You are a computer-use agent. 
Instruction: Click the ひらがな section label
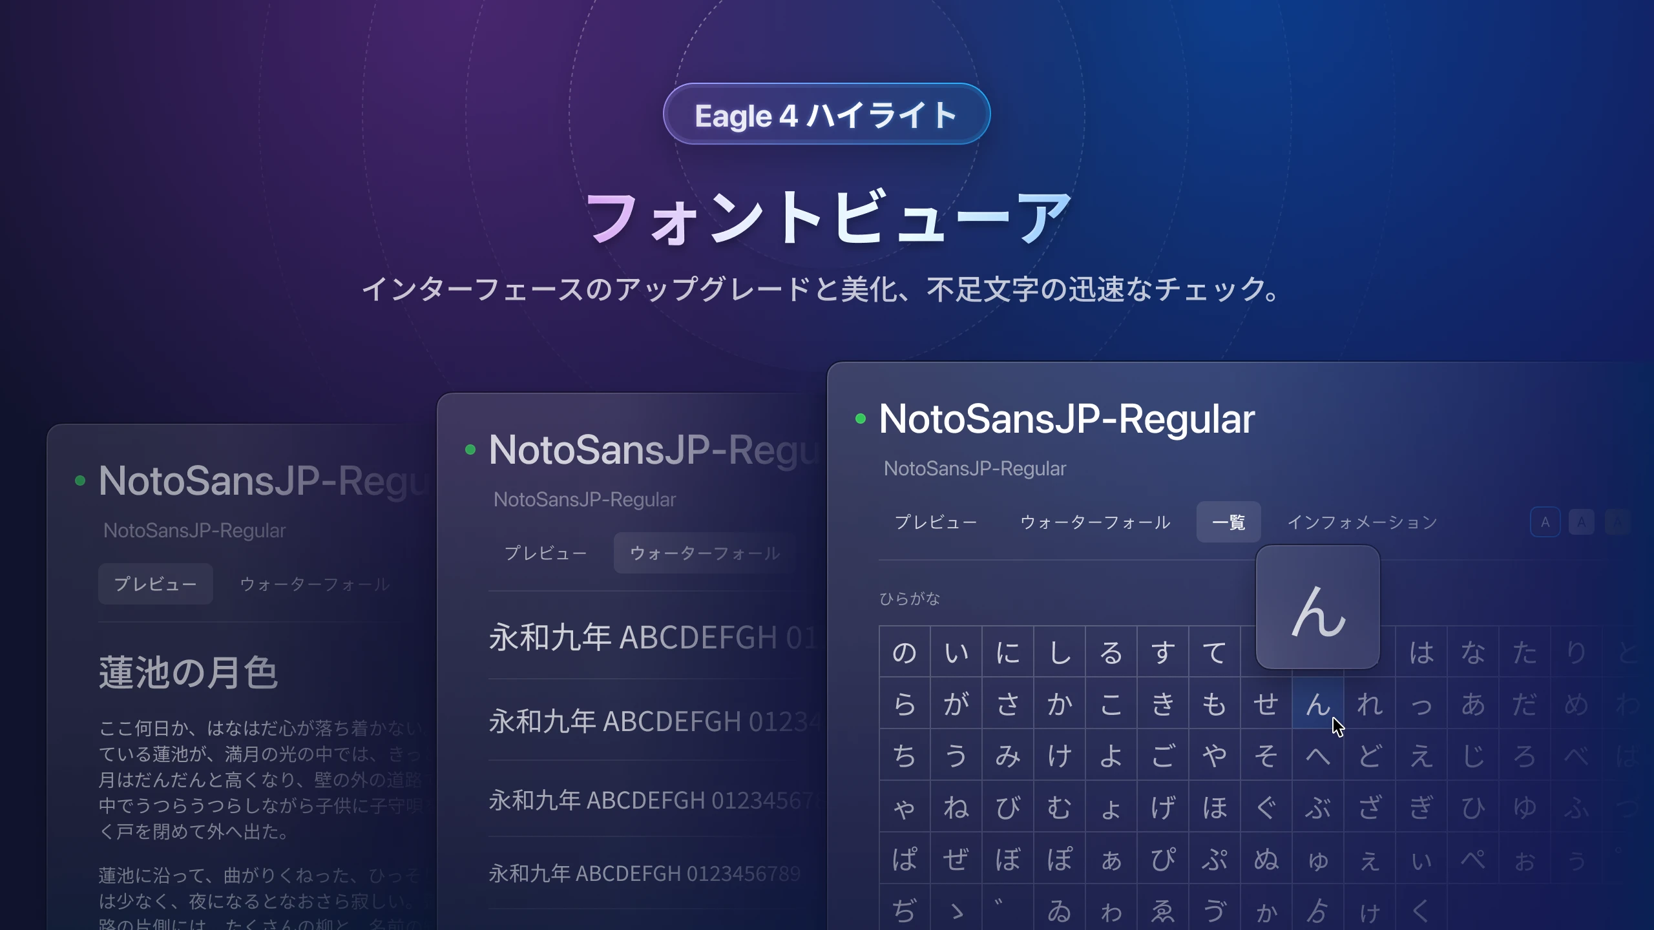[x=910, y=599]
